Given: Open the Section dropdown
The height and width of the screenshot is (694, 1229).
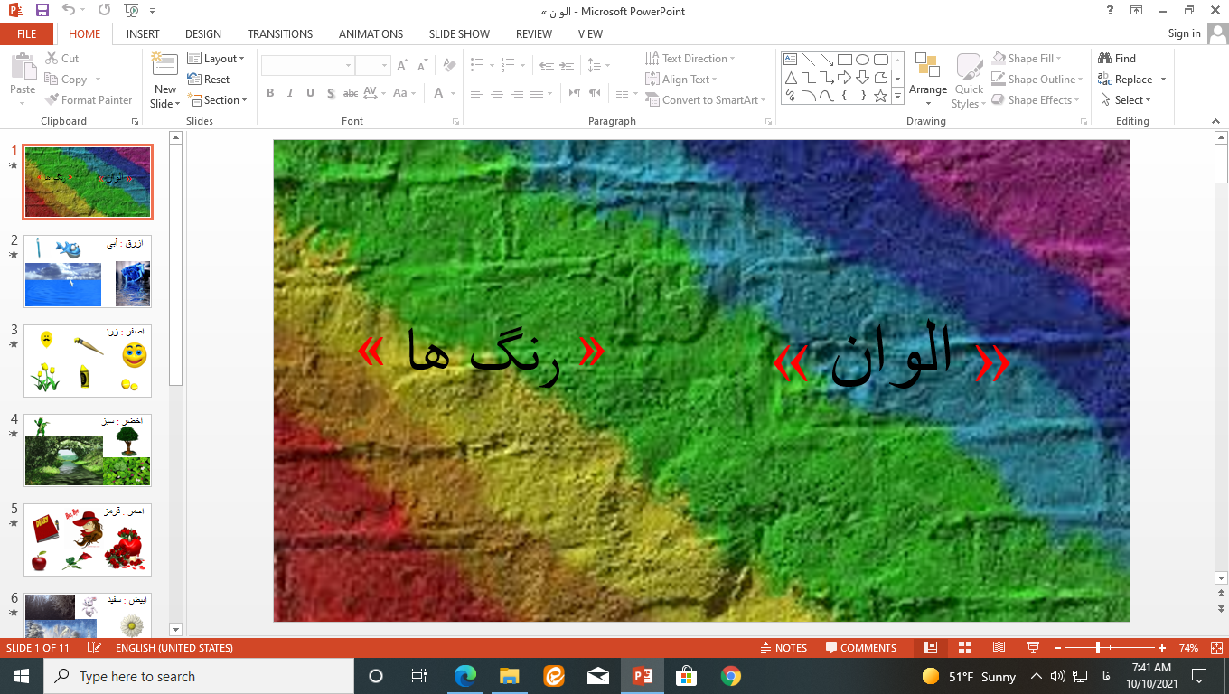Looking at the screenshot, I should (217, 100).
